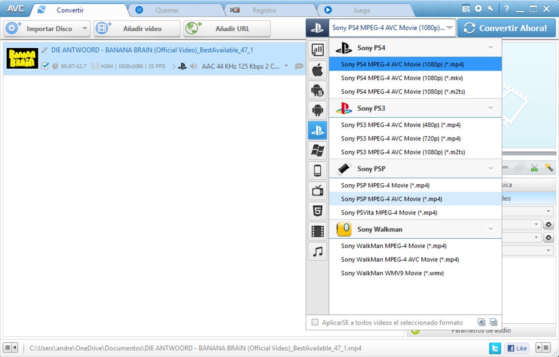Select the TV formats category icon
This screenshot has height=357, width=559.
317,190
